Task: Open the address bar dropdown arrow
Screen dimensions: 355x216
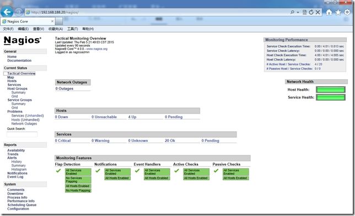Action: (298, 13)
